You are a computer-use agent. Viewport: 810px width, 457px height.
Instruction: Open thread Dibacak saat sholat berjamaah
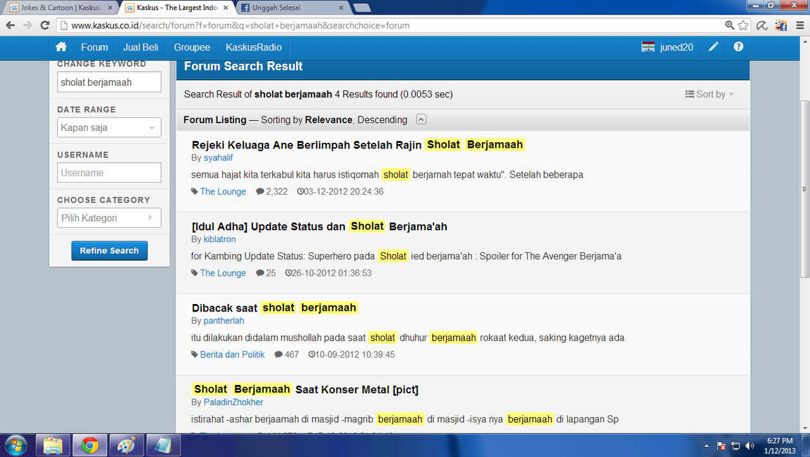click(275, 308)
